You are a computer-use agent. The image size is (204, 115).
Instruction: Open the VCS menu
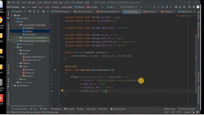pos(73,2)
